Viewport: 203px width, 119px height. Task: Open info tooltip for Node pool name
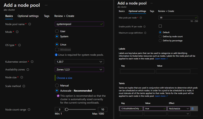pyautogui.click(x=30, y=24)
